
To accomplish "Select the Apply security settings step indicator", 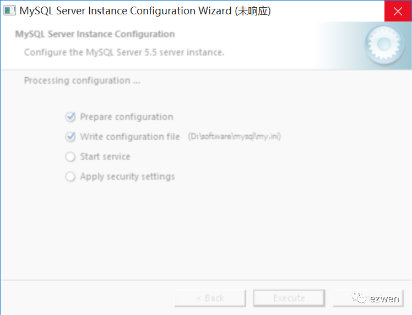I will point(70,177).
